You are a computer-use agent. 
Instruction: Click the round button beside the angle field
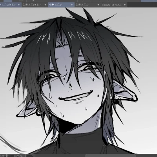(30, 156)
